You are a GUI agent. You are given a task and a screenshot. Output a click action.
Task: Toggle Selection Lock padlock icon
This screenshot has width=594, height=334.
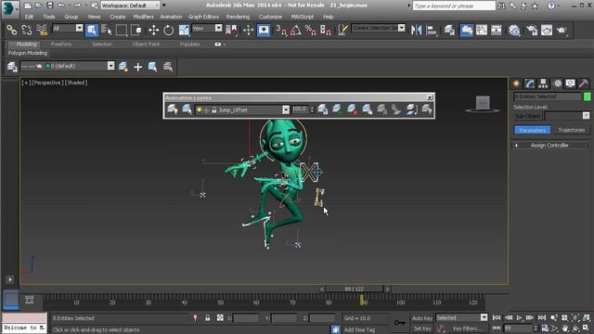pos(208,318)
